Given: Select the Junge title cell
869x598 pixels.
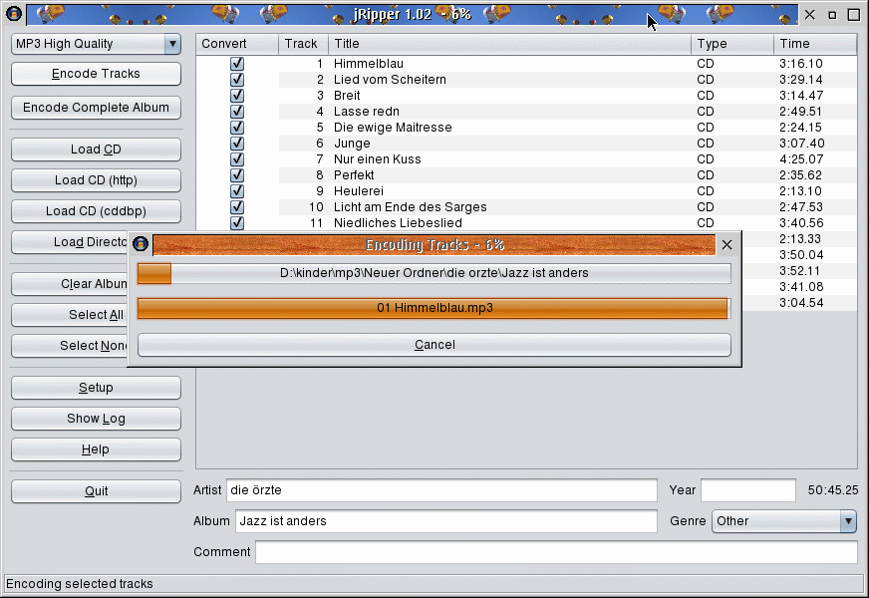Looking at the screenshot, I should [x=509, y=143].
